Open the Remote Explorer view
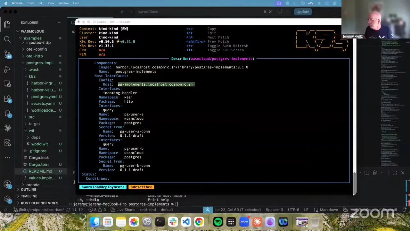 point(7,84)
